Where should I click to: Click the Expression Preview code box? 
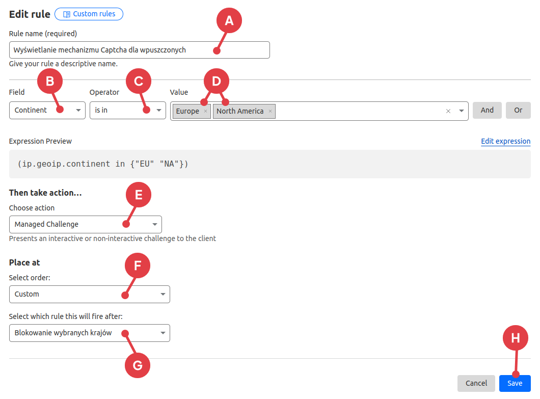point(269,164)
